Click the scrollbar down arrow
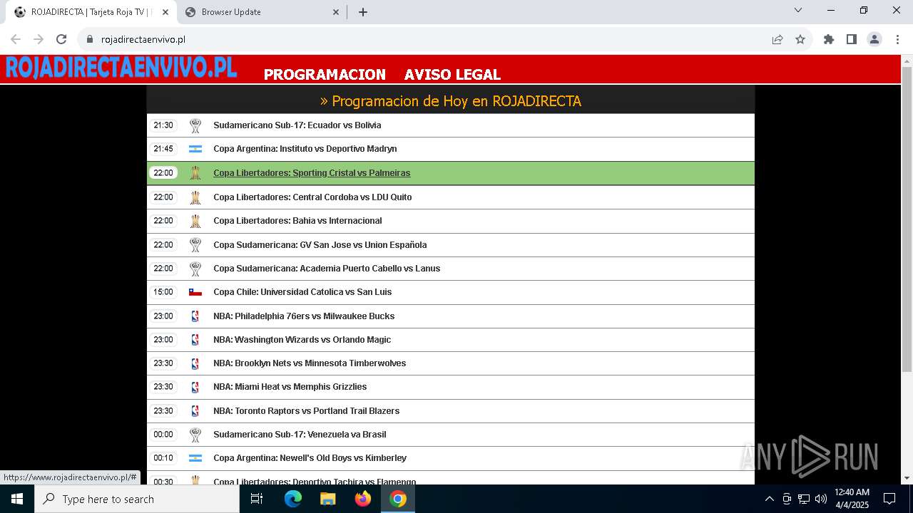The width and height of the screenshot is (913, 513). click(x=907, y=478)
